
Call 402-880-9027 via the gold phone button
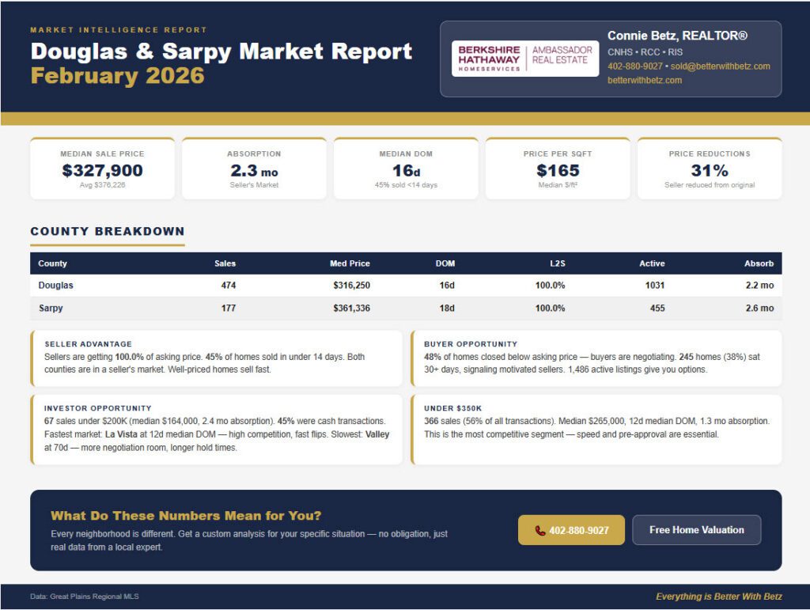tap(571, 530)
